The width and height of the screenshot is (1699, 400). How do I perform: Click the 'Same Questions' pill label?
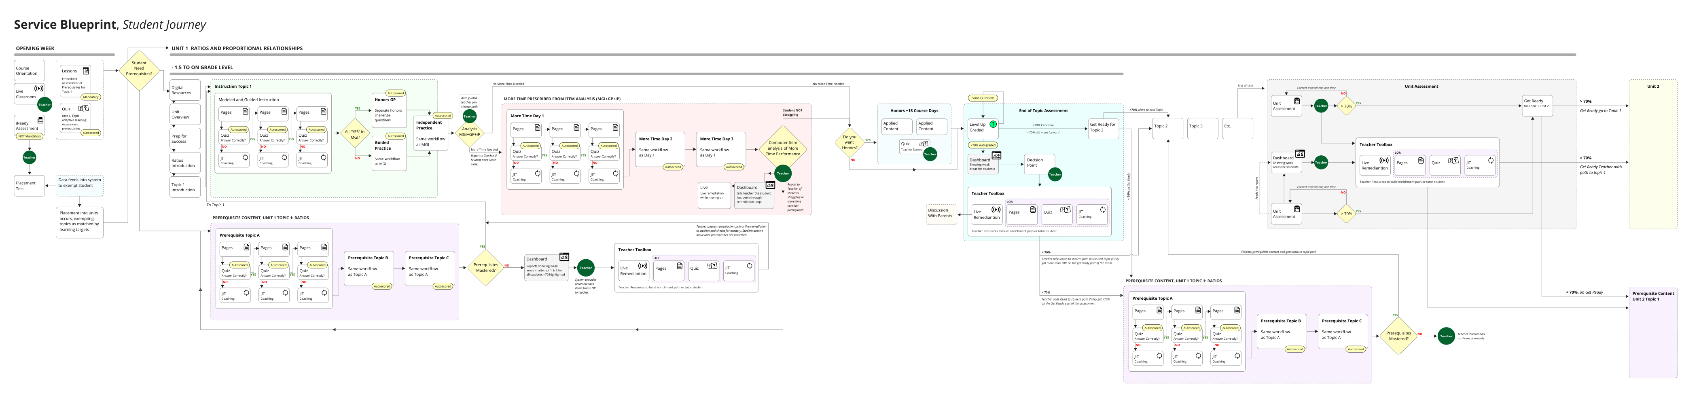(x=983, y=98)
